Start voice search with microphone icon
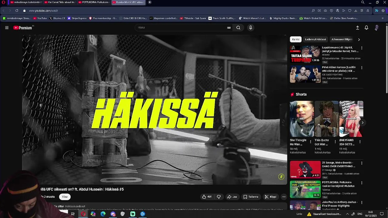Image resolution: width=388 pixels, height=218 pixels. pyautogui.click(x=250, y=28)
